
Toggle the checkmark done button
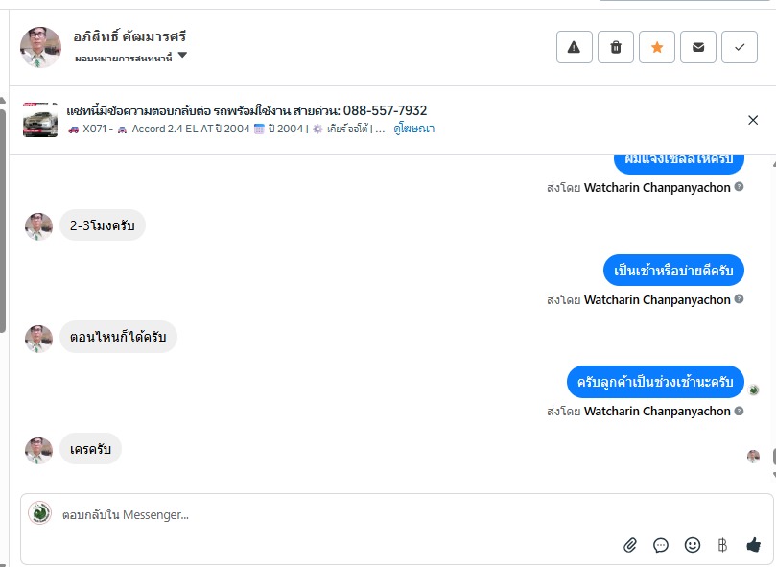point(740,47)
